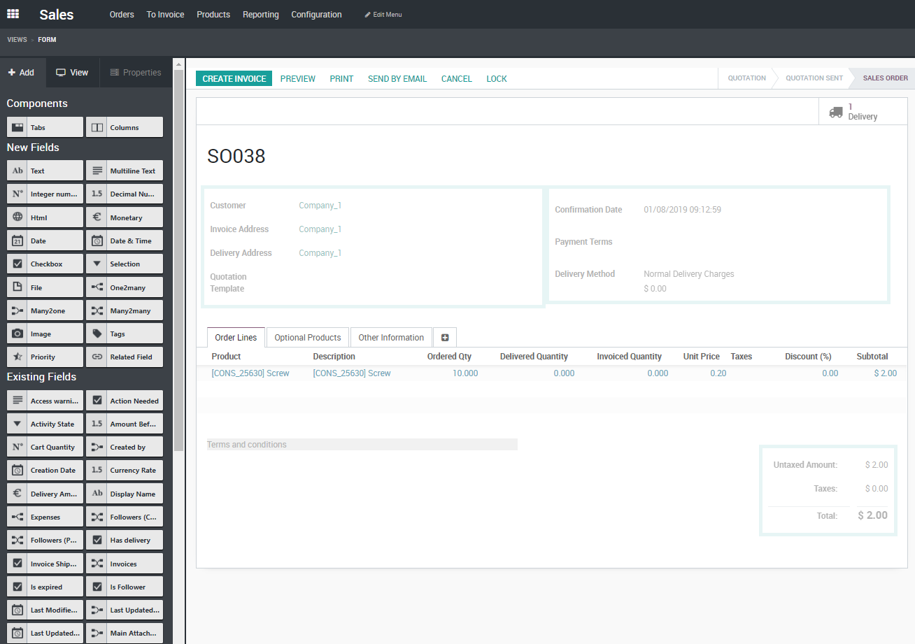Select the Monetary field component
The image size is (915, 644).
pyautogui.click(x=125, y=217)
